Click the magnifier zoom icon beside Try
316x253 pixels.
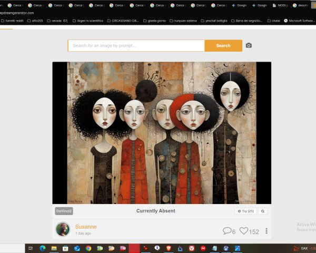[x=263, y=211]
